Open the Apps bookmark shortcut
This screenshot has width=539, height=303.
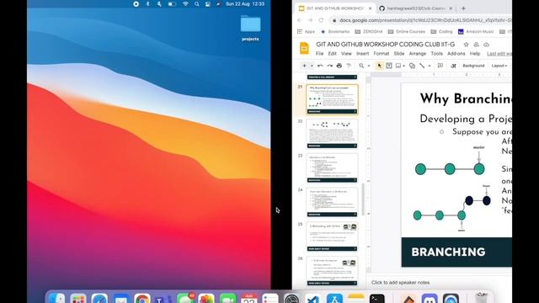pos(306,32)
